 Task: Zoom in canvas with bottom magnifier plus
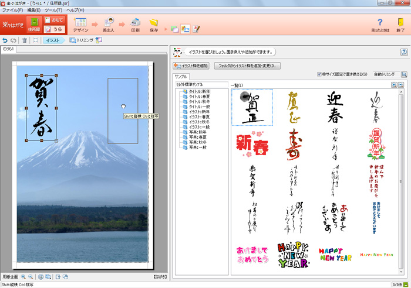pos(23,277)
